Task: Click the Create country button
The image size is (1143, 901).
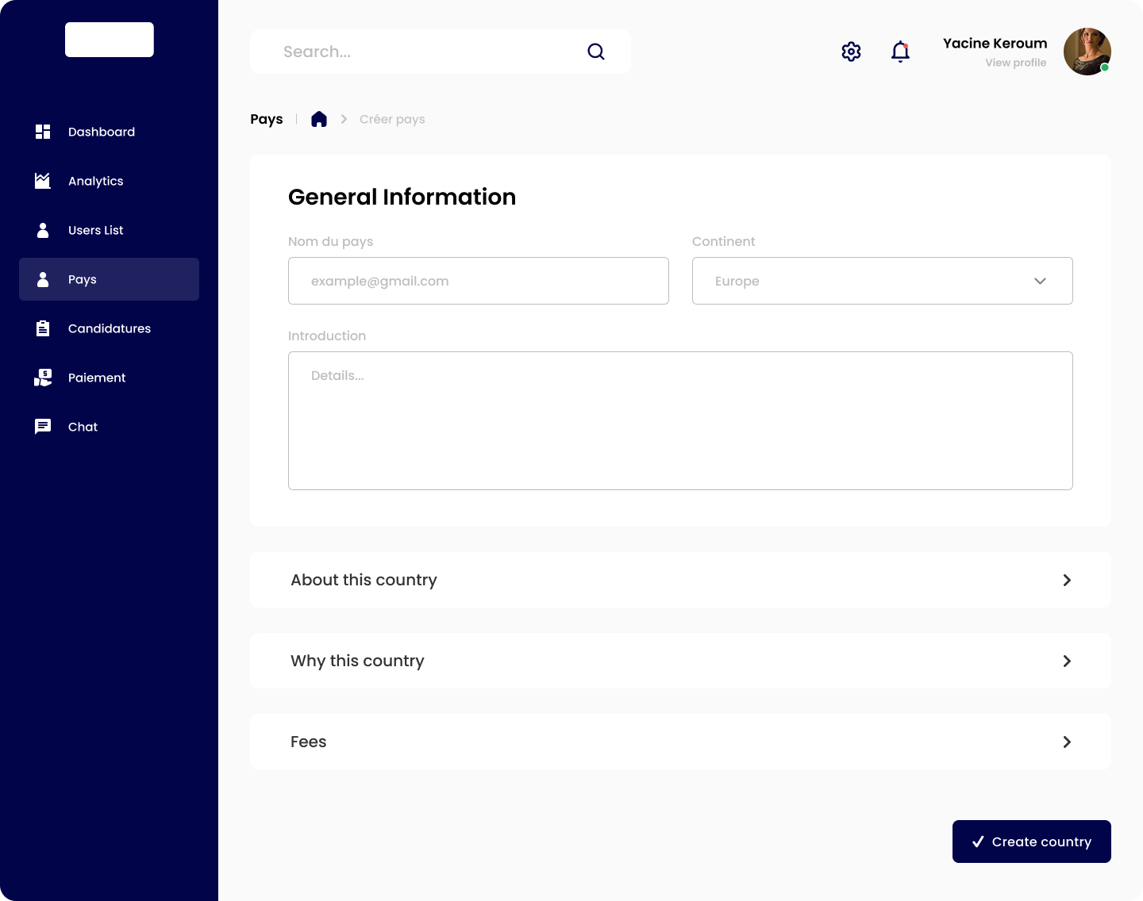Action: point(1031,842)
